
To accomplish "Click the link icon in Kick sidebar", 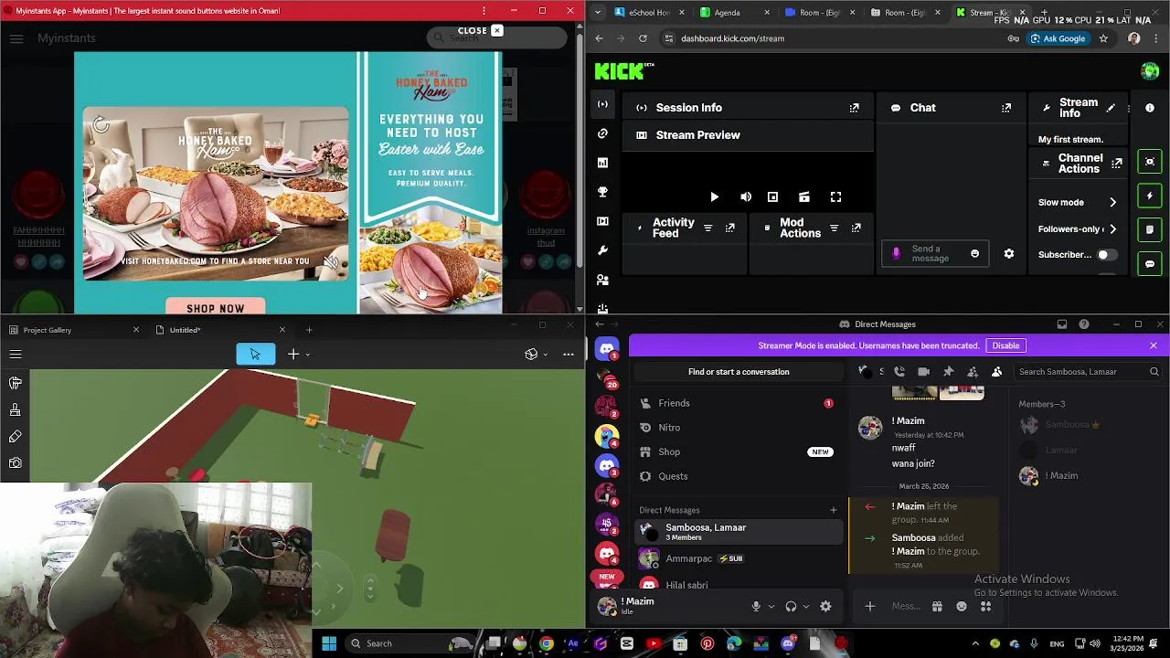I will coord(602,133).
